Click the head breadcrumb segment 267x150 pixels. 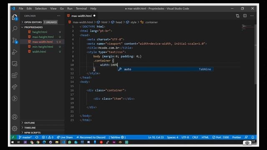pos(119,22)
